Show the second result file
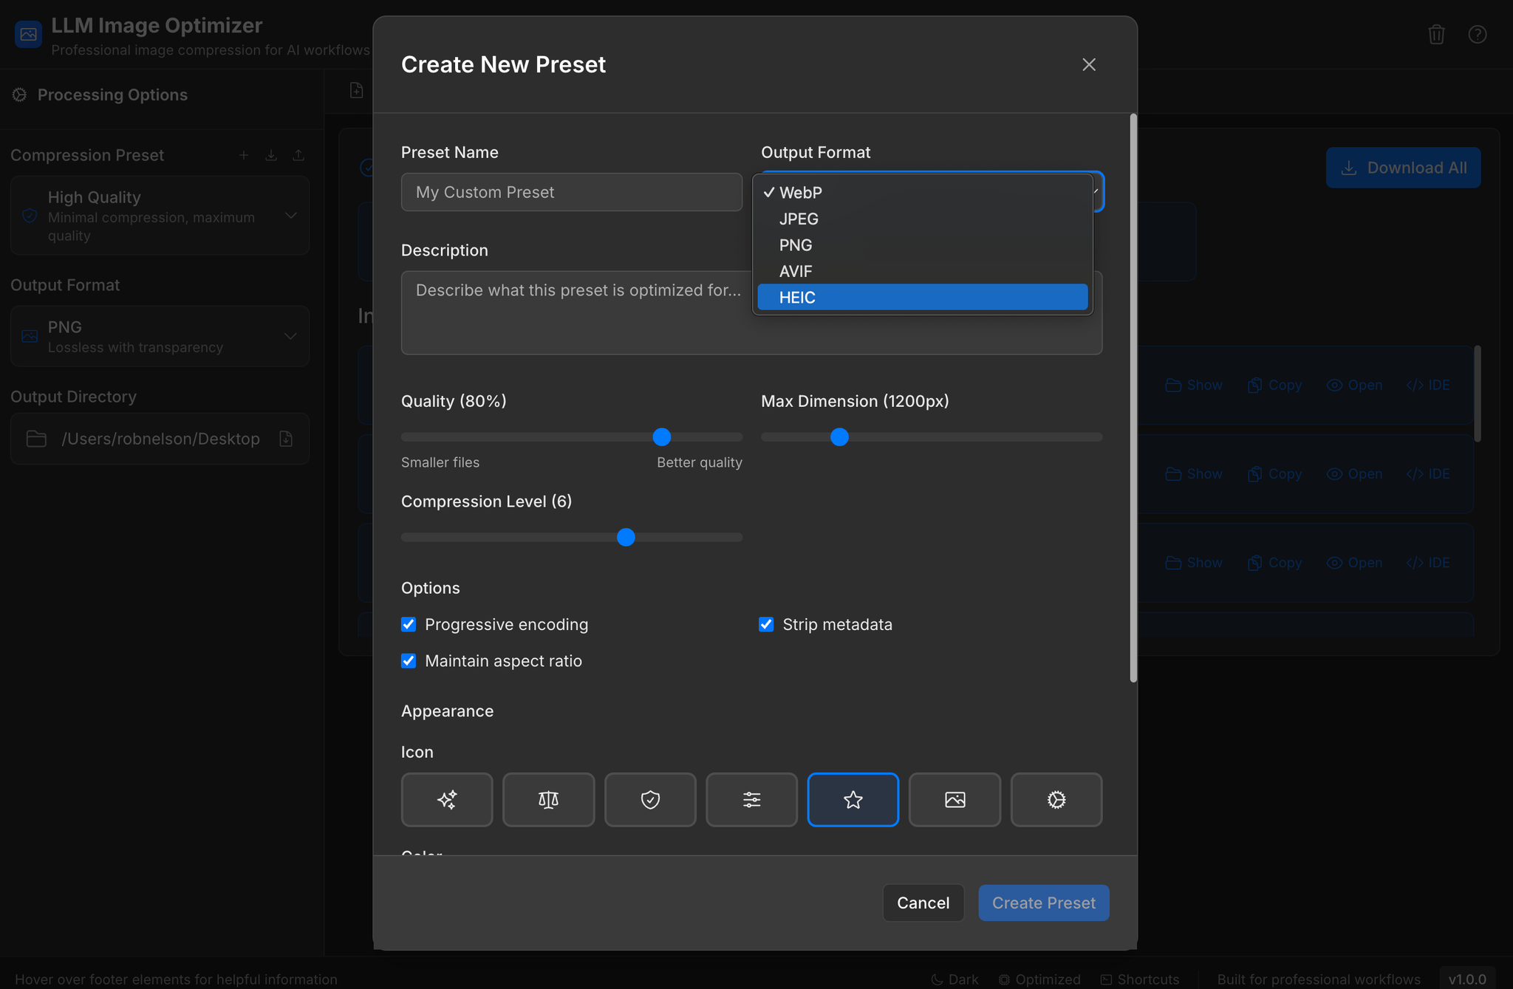The image size is (1513, 989). [1194, 473]
